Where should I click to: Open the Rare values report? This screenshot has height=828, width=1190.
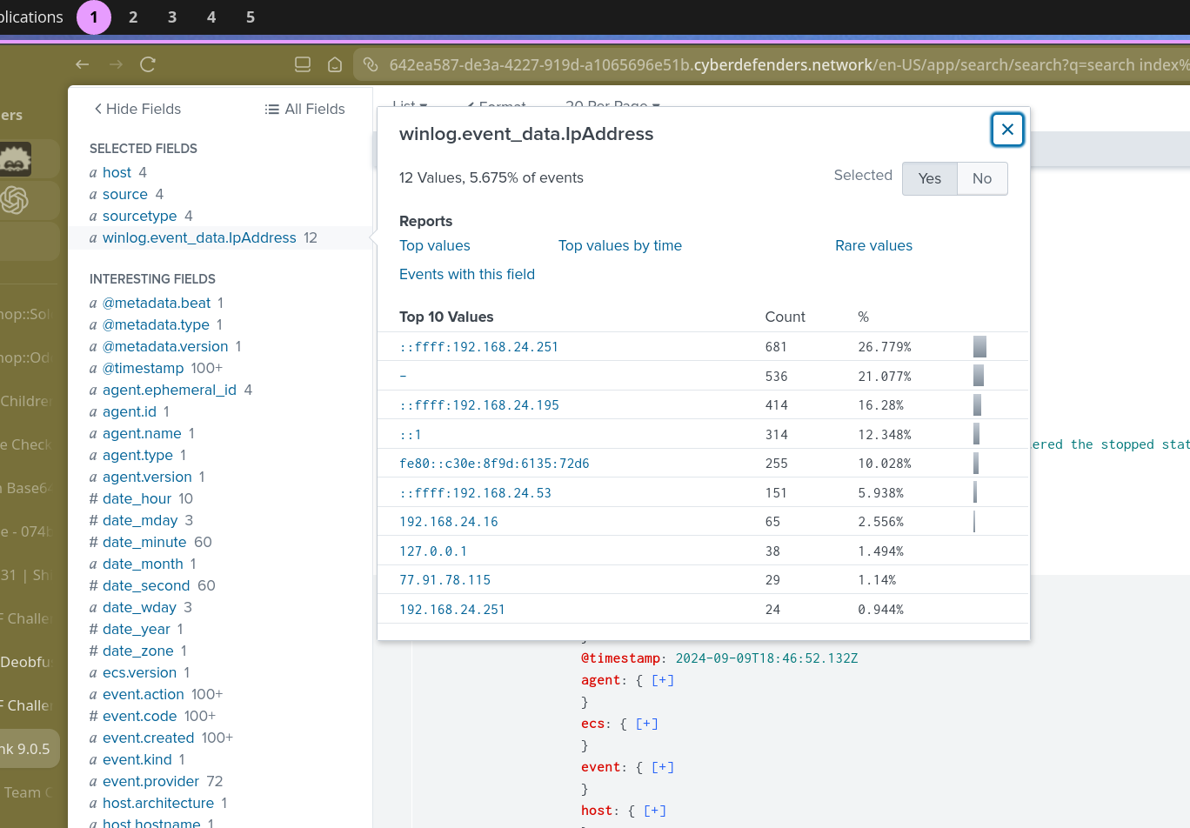[873, 245]
